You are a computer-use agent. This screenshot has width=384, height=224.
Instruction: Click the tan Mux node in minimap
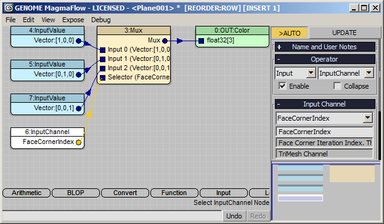coord(352,174)
